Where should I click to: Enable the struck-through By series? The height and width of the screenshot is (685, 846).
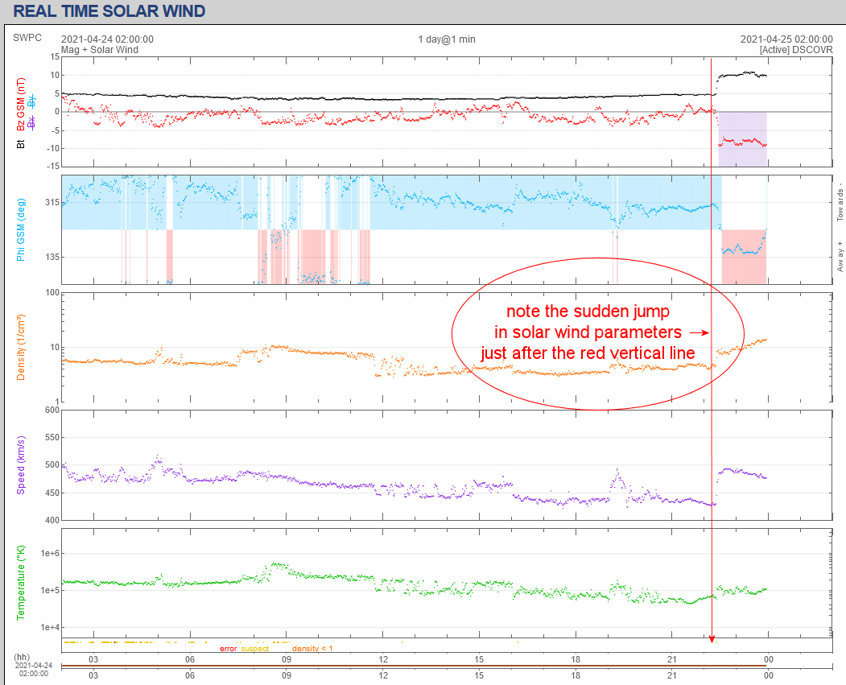coord(31,101)
